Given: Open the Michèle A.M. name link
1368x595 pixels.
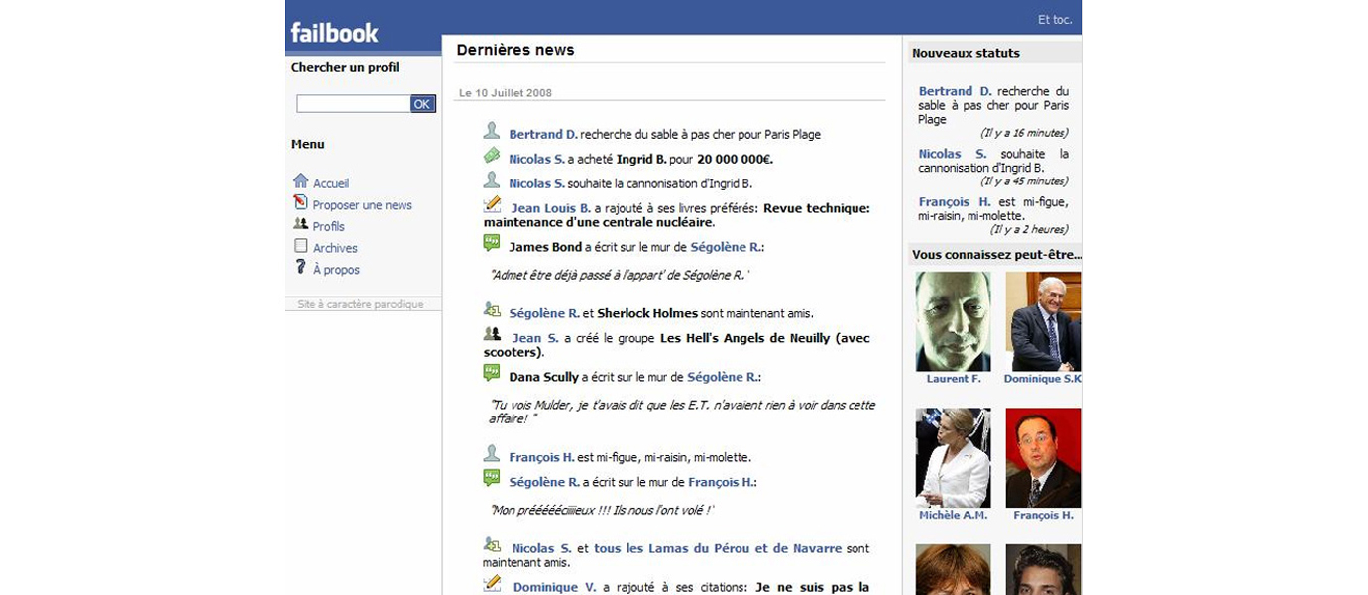Looking at the screenshot, I should click(954, 516).
